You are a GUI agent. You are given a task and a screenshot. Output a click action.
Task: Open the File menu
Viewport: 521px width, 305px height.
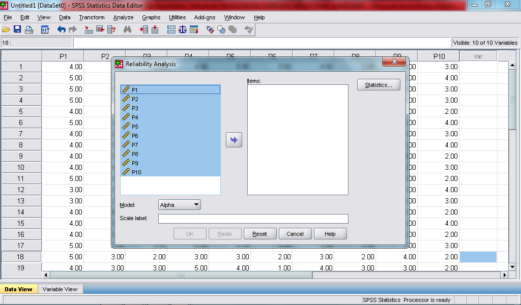[x=8, y=17]
